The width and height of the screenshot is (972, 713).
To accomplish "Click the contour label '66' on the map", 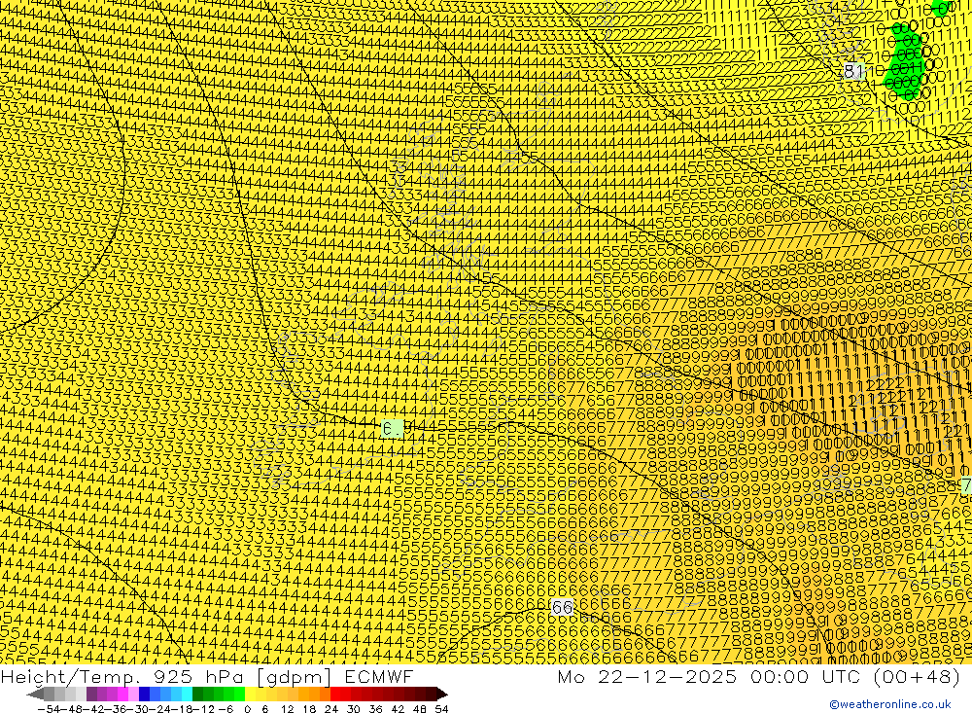I will (562, 607).
